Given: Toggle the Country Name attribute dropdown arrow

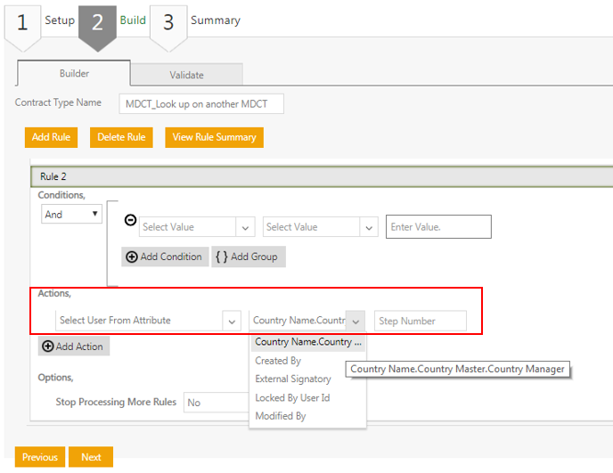Looking at the screenshot, I should pyautogui.click(x=356, y=321).
